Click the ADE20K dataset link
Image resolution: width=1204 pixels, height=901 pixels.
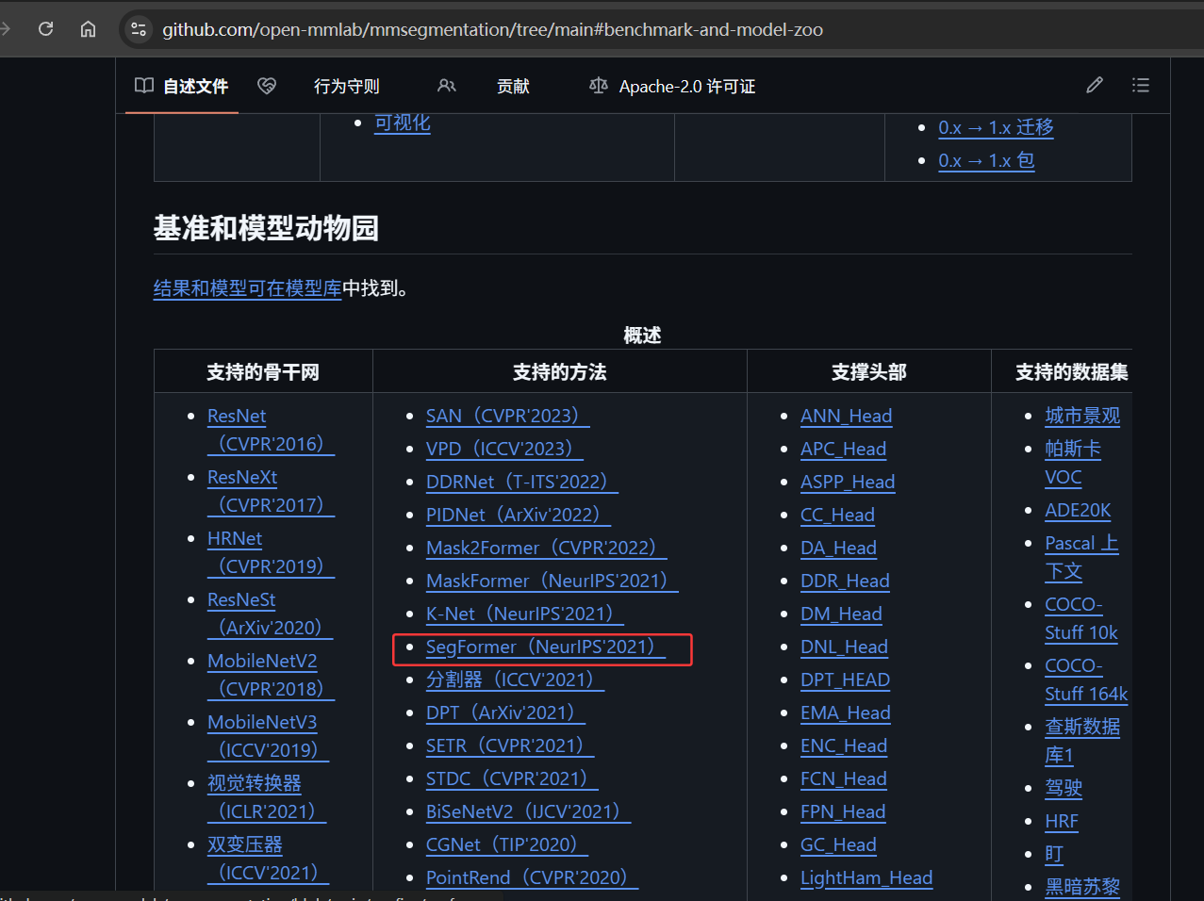1078,510
